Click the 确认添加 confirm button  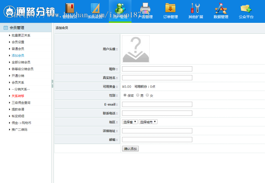[130, 149]
